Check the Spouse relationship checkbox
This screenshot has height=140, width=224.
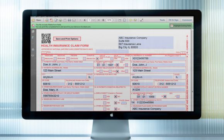coord(110,71)
